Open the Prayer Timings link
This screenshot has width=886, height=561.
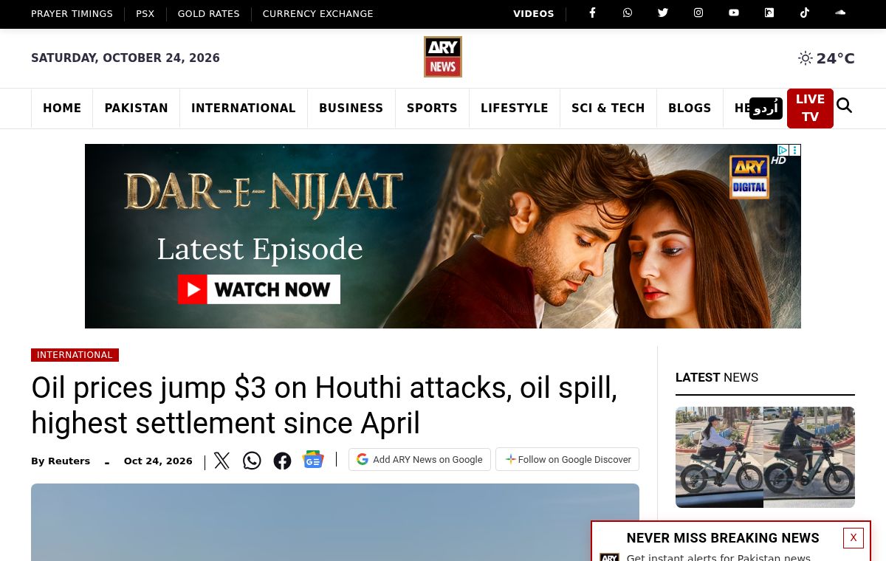pos(72,14)
